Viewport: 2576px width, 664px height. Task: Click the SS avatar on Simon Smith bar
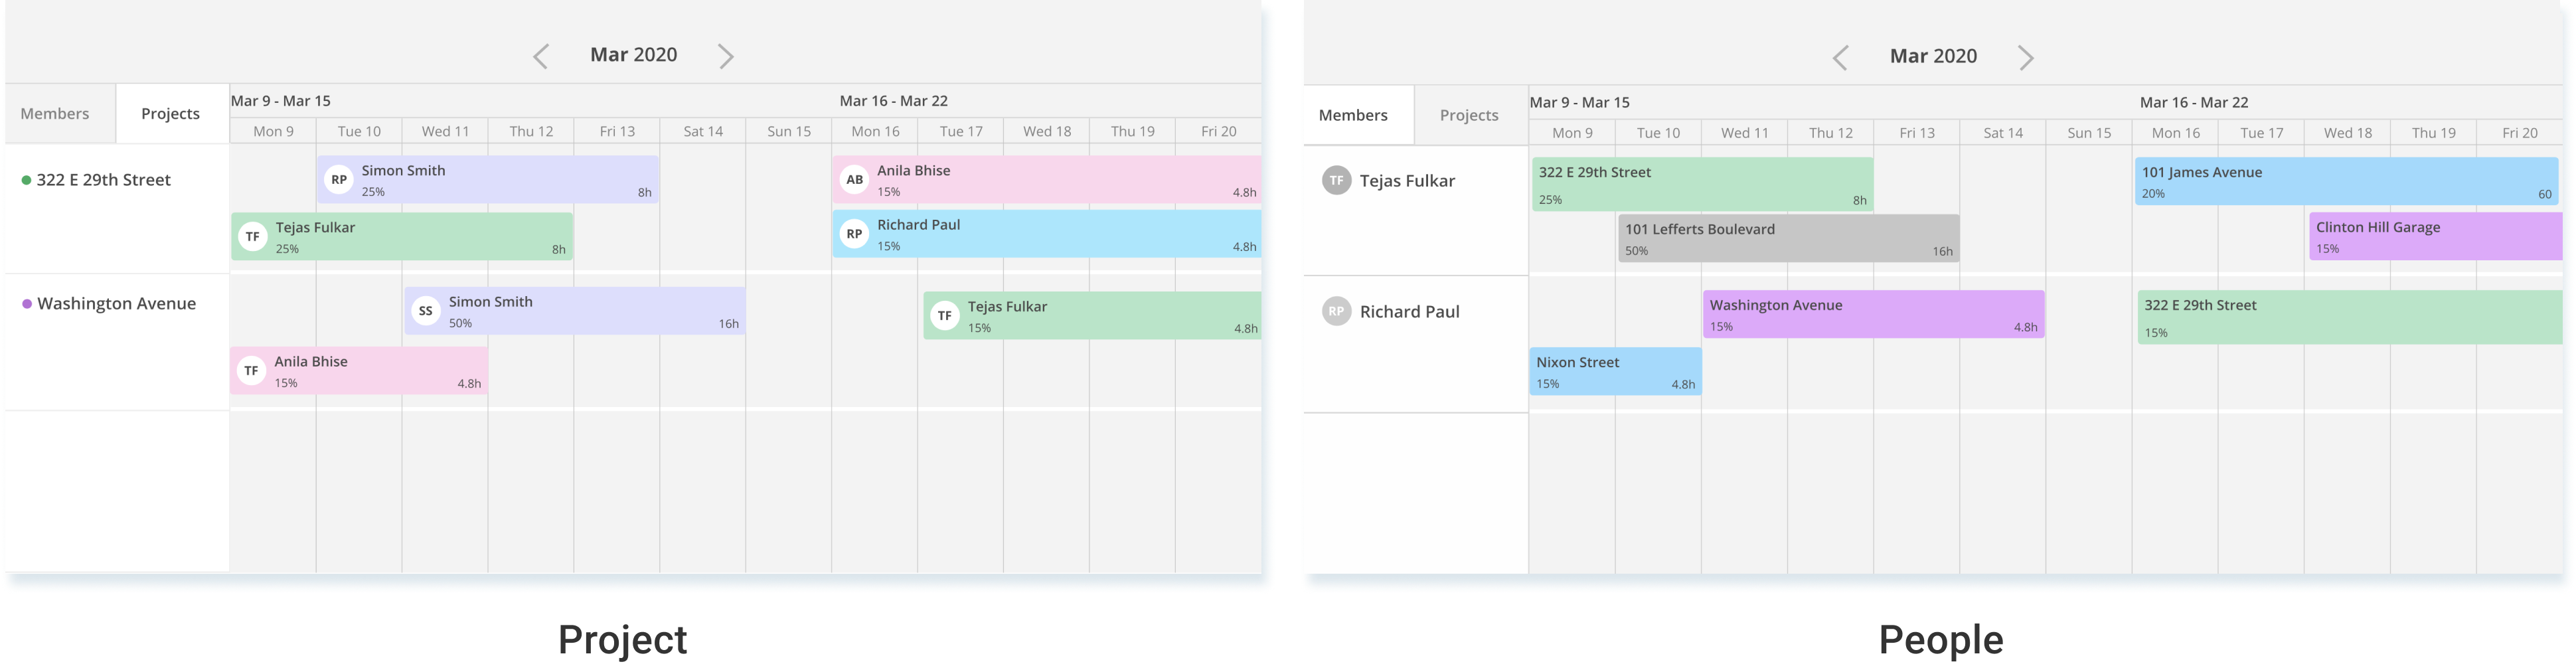tap(426, 311)
